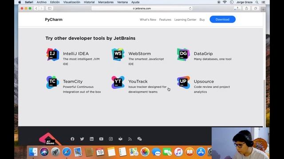Show all tabs overview in Safari
This screenshot has height=159, width=284.
pos(256,8)
